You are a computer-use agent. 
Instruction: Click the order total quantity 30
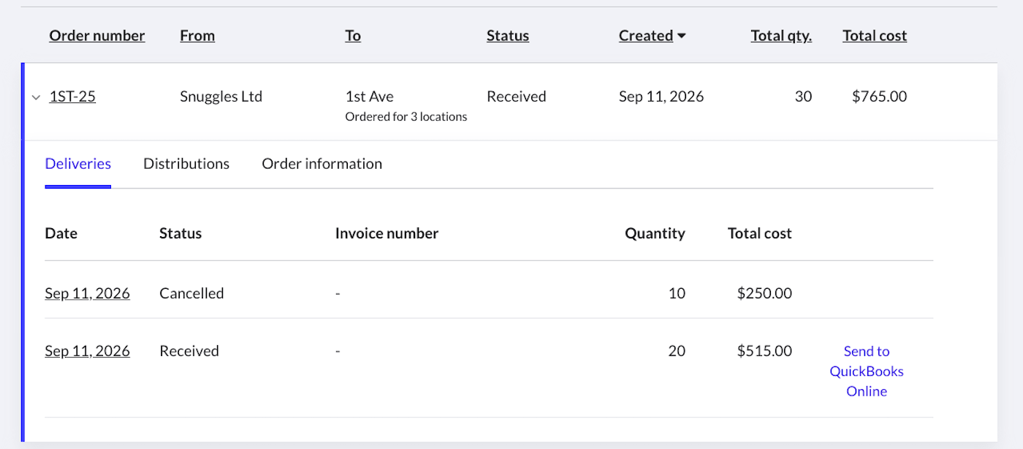coord(803,97)
